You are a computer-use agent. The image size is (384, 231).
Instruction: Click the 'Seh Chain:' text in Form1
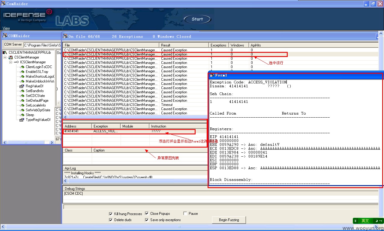tap(222, 94)
